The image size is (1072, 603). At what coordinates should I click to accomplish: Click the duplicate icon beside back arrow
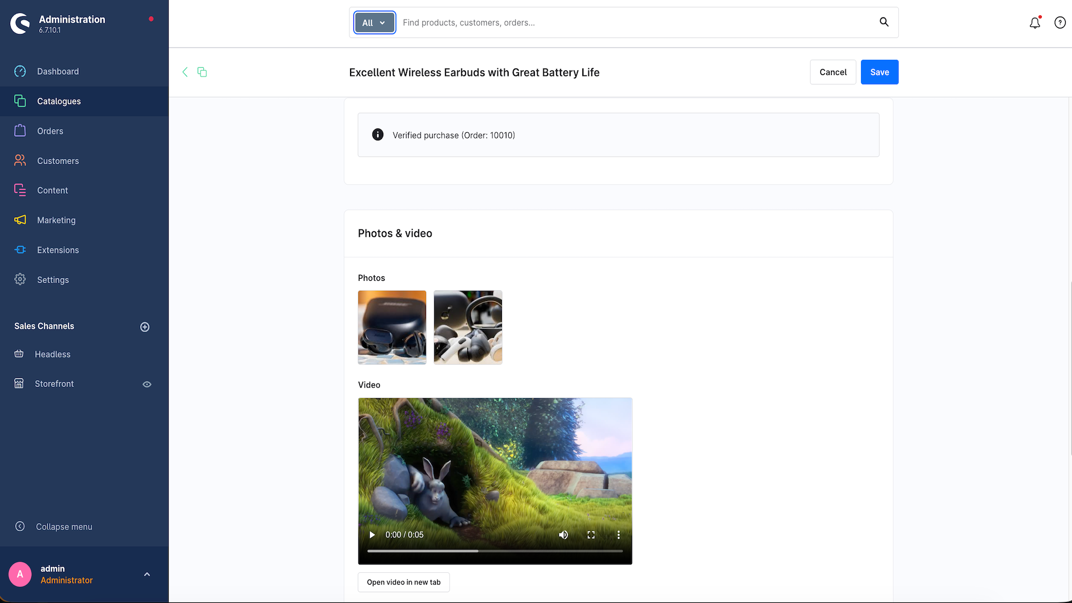[202, 72]
